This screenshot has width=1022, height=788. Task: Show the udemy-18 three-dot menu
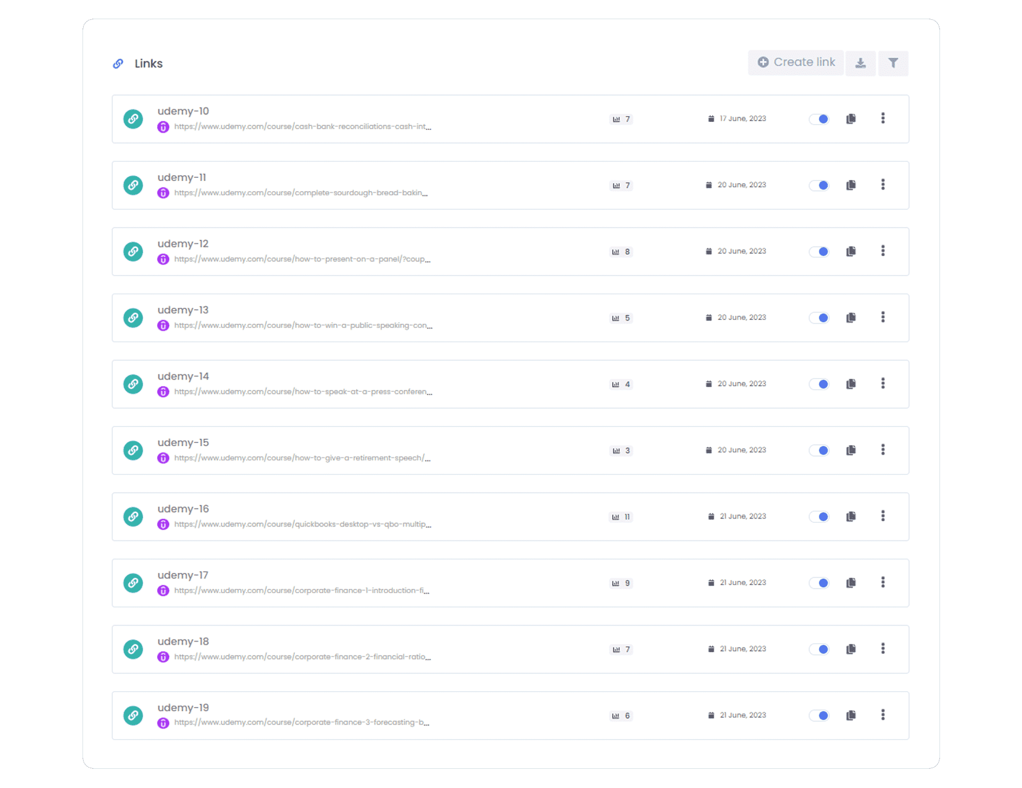pos(883,649)
